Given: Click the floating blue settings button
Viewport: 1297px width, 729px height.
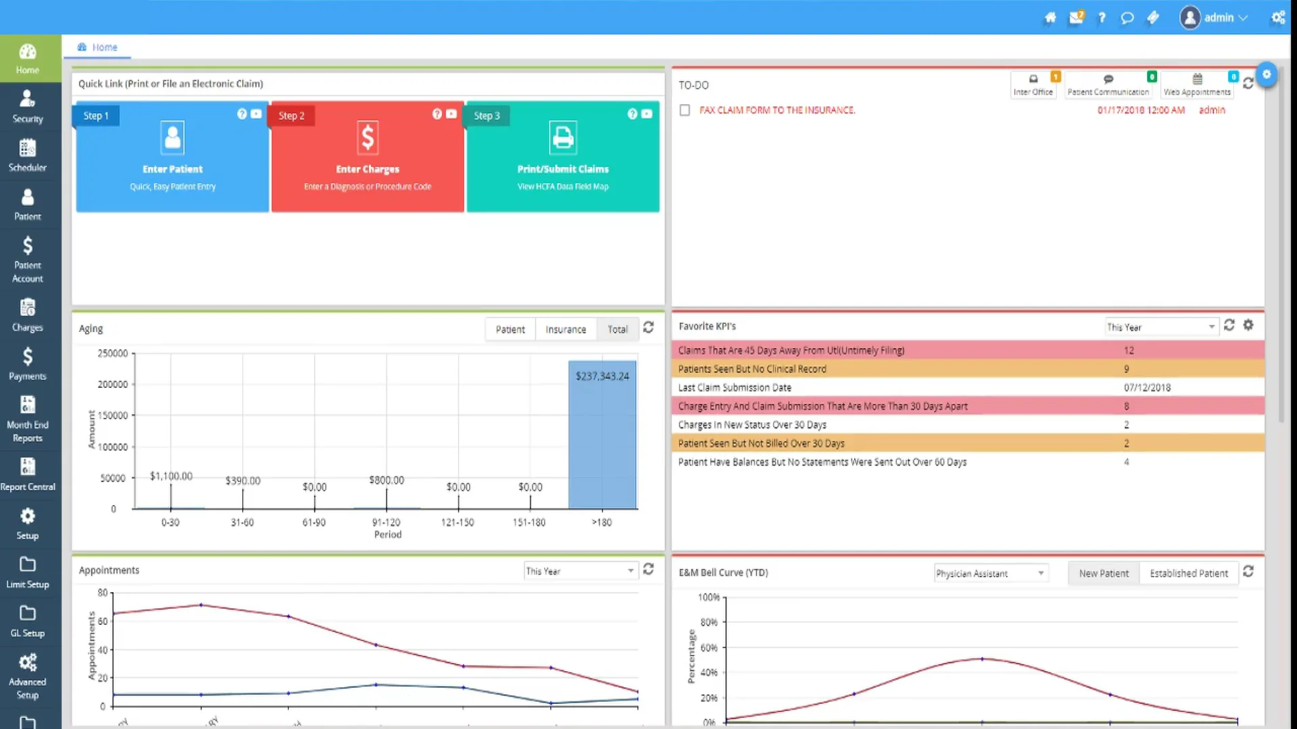Looking at the screenshot, I should pos(1267,75).
